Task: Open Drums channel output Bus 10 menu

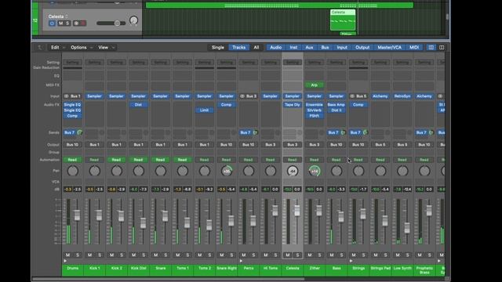Action: click(72, 144)
